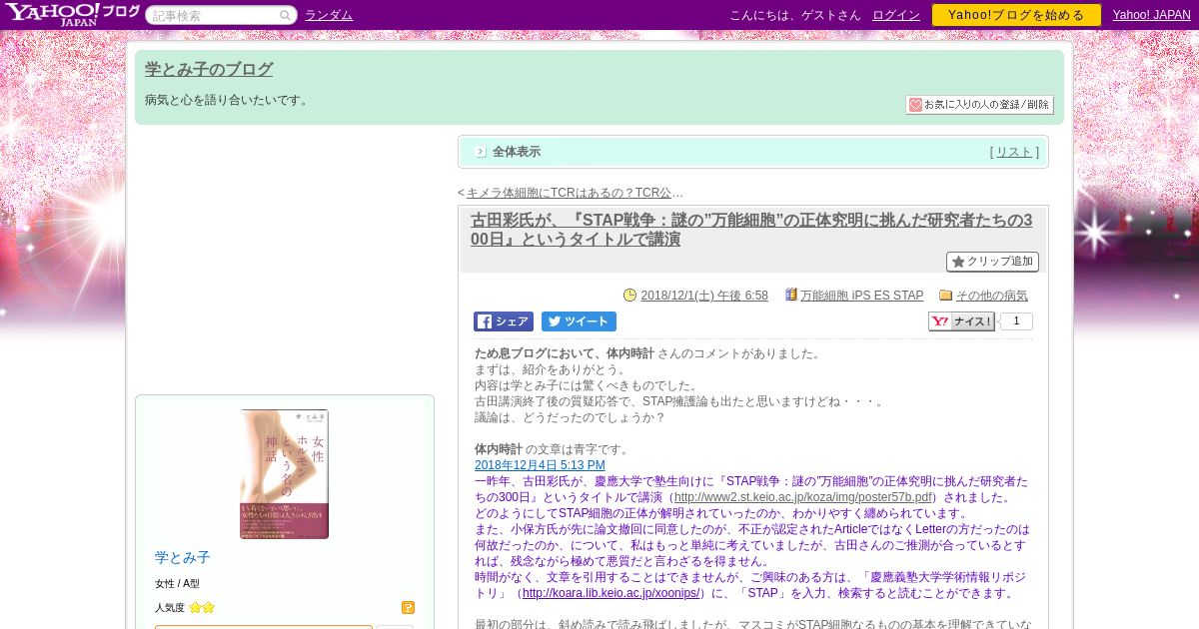Viewport: 1199px width, 629px height.
Task: Click the 全体表示 heading text
Action: point(517,152)
